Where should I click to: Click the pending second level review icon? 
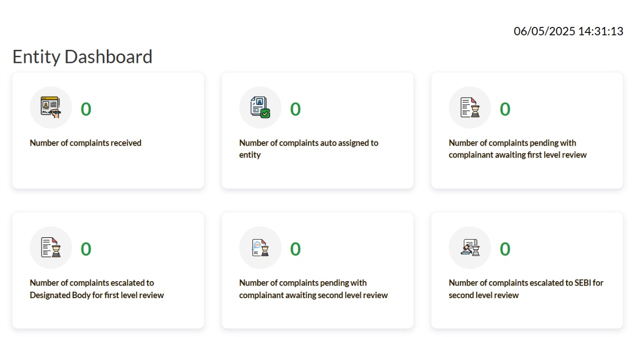(x=260, y=247)
